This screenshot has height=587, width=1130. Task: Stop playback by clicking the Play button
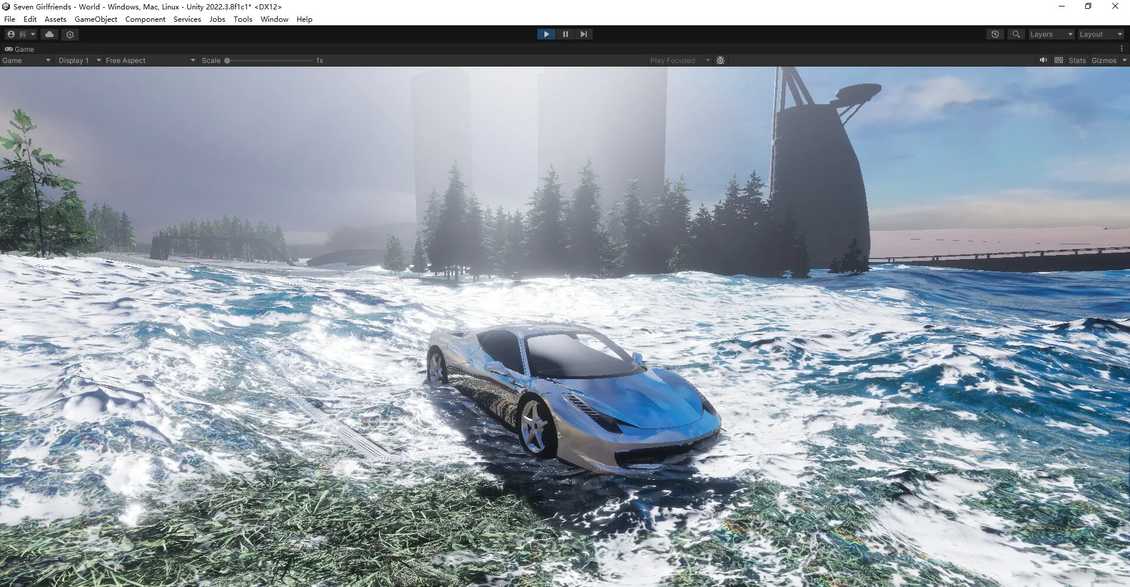(546, 34)
